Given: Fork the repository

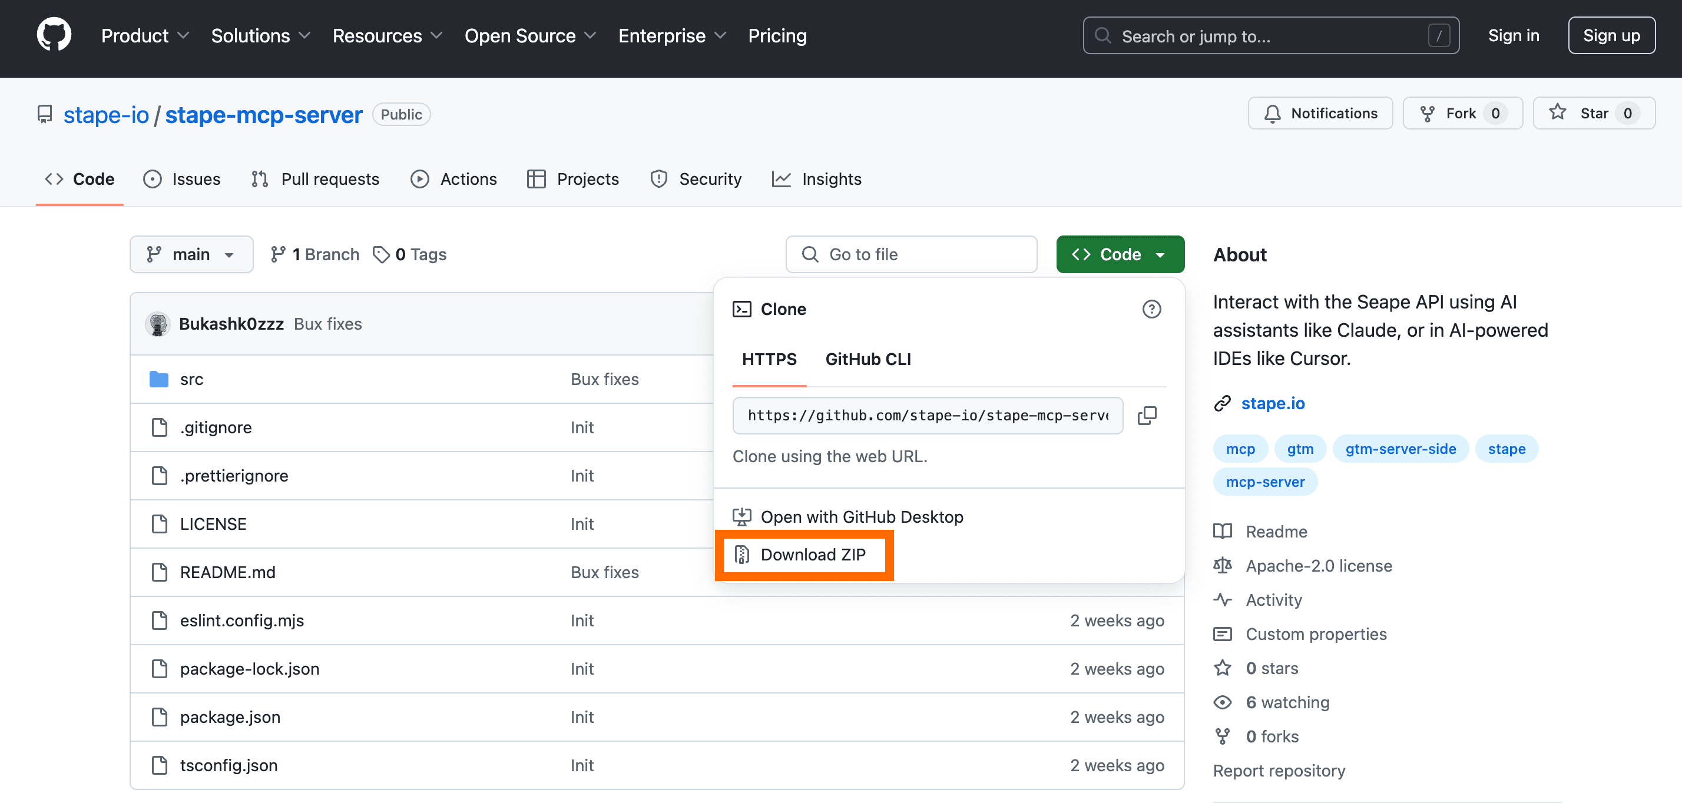Looking at the screenshot, I should pos(1462,114).
